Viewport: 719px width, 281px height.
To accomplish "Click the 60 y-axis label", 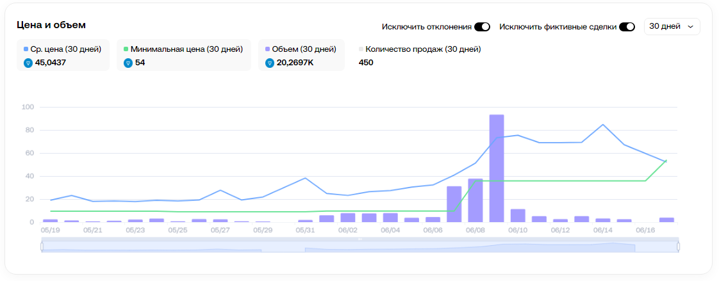I will (30, 154).
